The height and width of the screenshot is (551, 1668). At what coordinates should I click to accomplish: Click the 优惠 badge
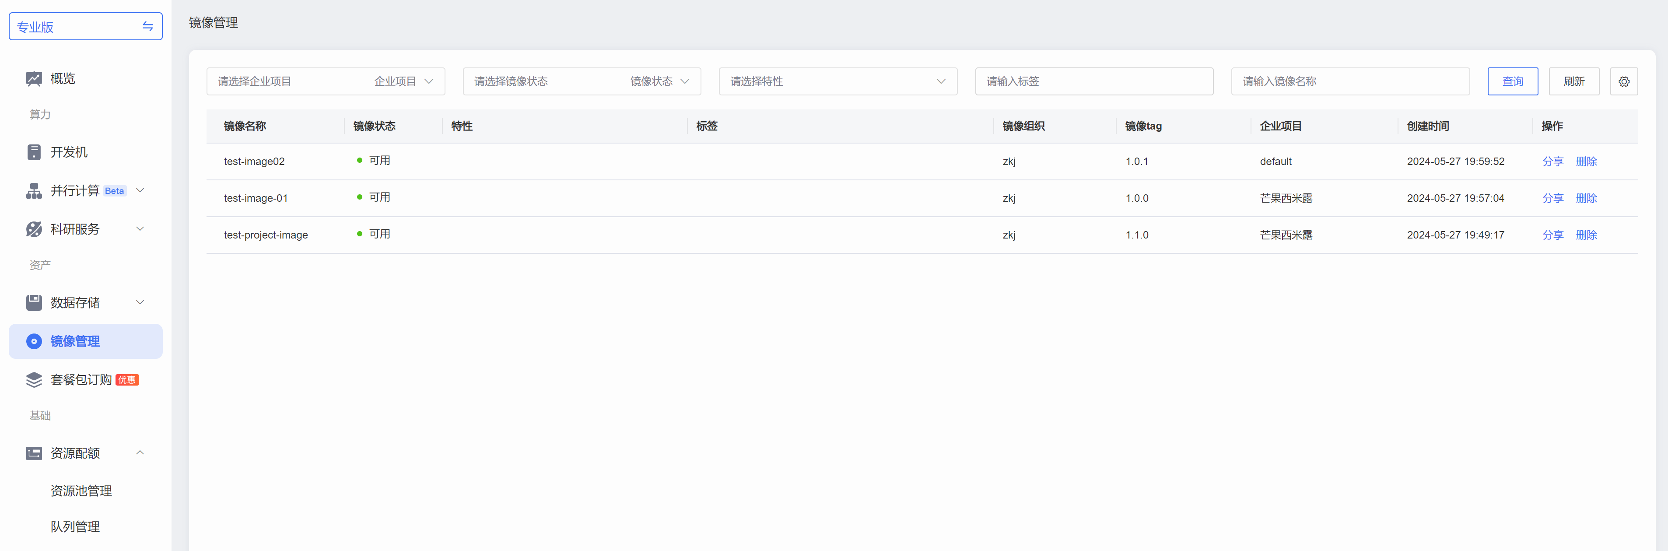(x=127, y=380)
